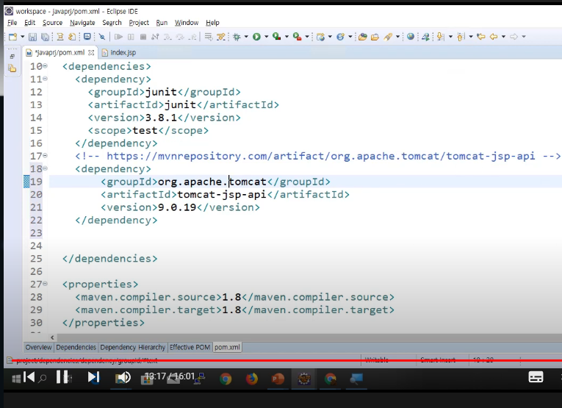Viewport: 562px width, 408px height.
Task: Click the Step Into icon
Action: pos(167,37)
